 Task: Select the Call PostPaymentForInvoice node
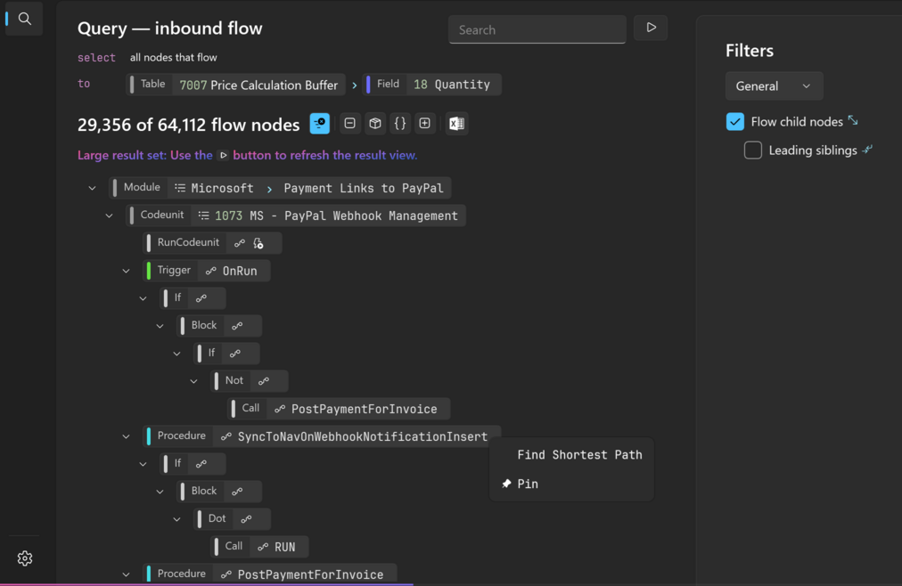tap(339, 409)
